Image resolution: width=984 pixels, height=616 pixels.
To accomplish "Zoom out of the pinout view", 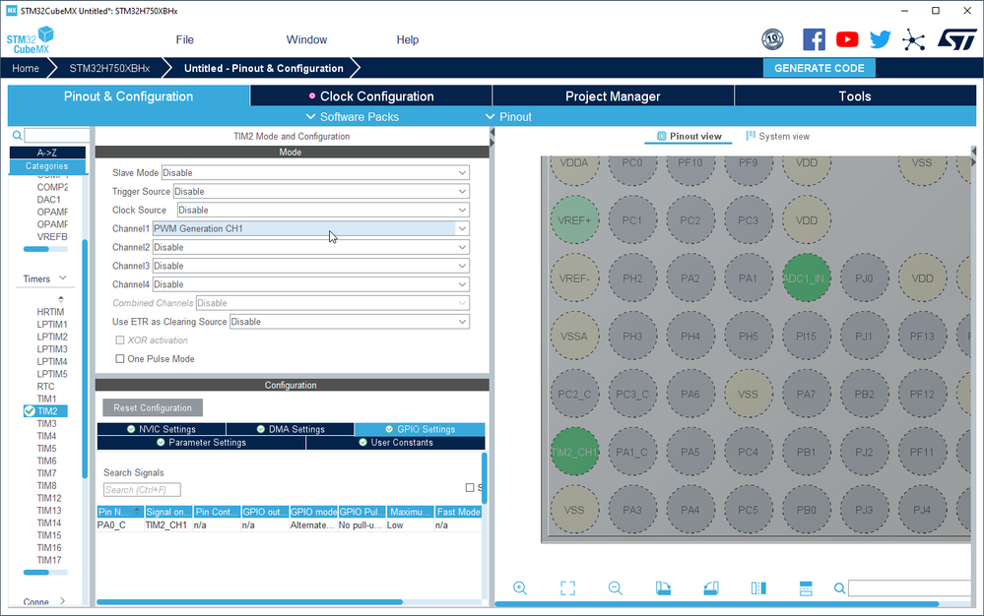I will pyautogui.click(x=615, y=587).
